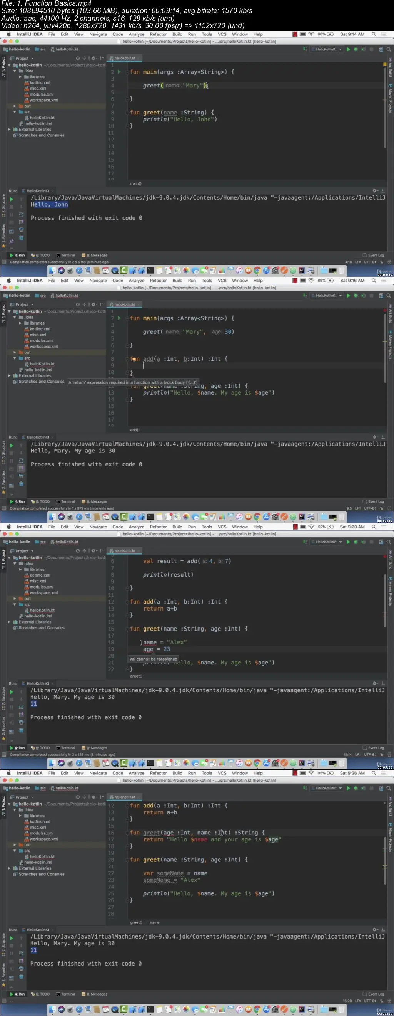The height and width of the screenshot is (1016, 394).
Task: Toggle 0: Messages tool button in the 9:14 AM frame
Action: tap(95, 255)
